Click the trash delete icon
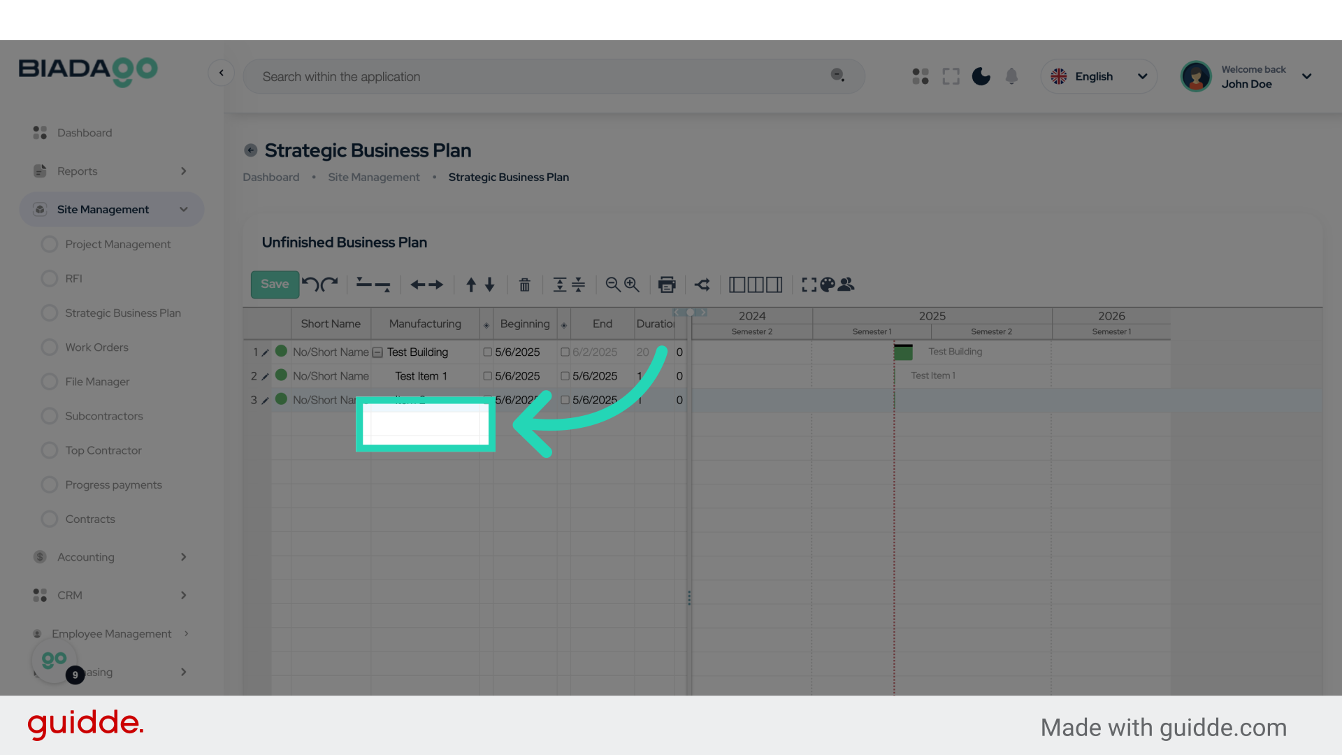 [524, 285]
